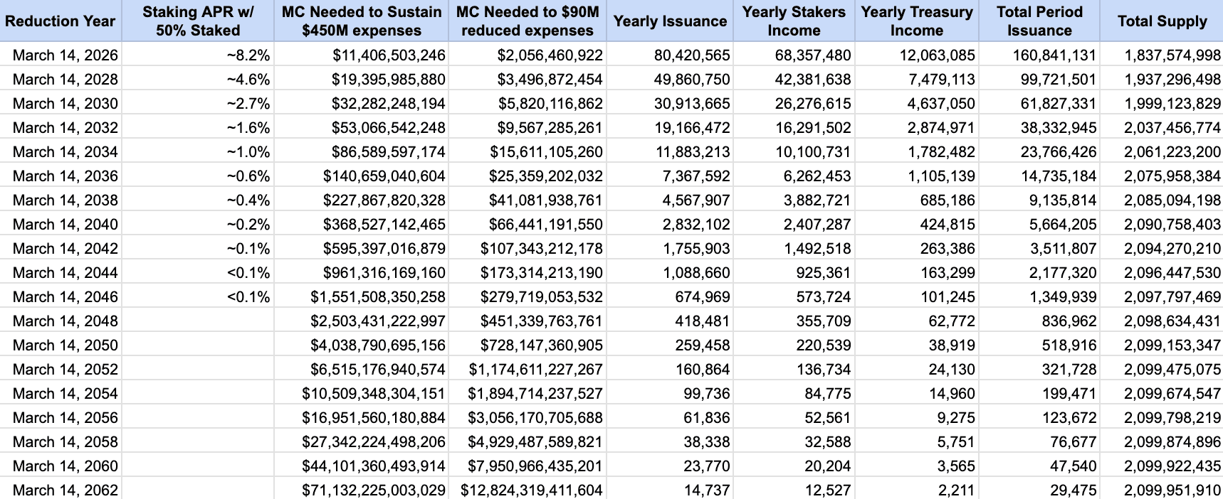Select the March 14, 2062 date cell
1223x499 pixels.
tap(65, 490)
